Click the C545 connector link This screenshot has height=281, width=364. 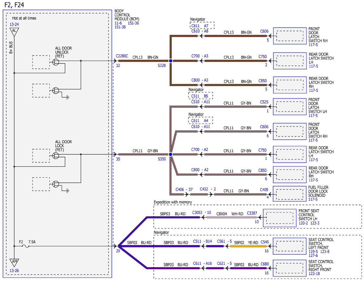pyautogui.click(x=265, y=242)
